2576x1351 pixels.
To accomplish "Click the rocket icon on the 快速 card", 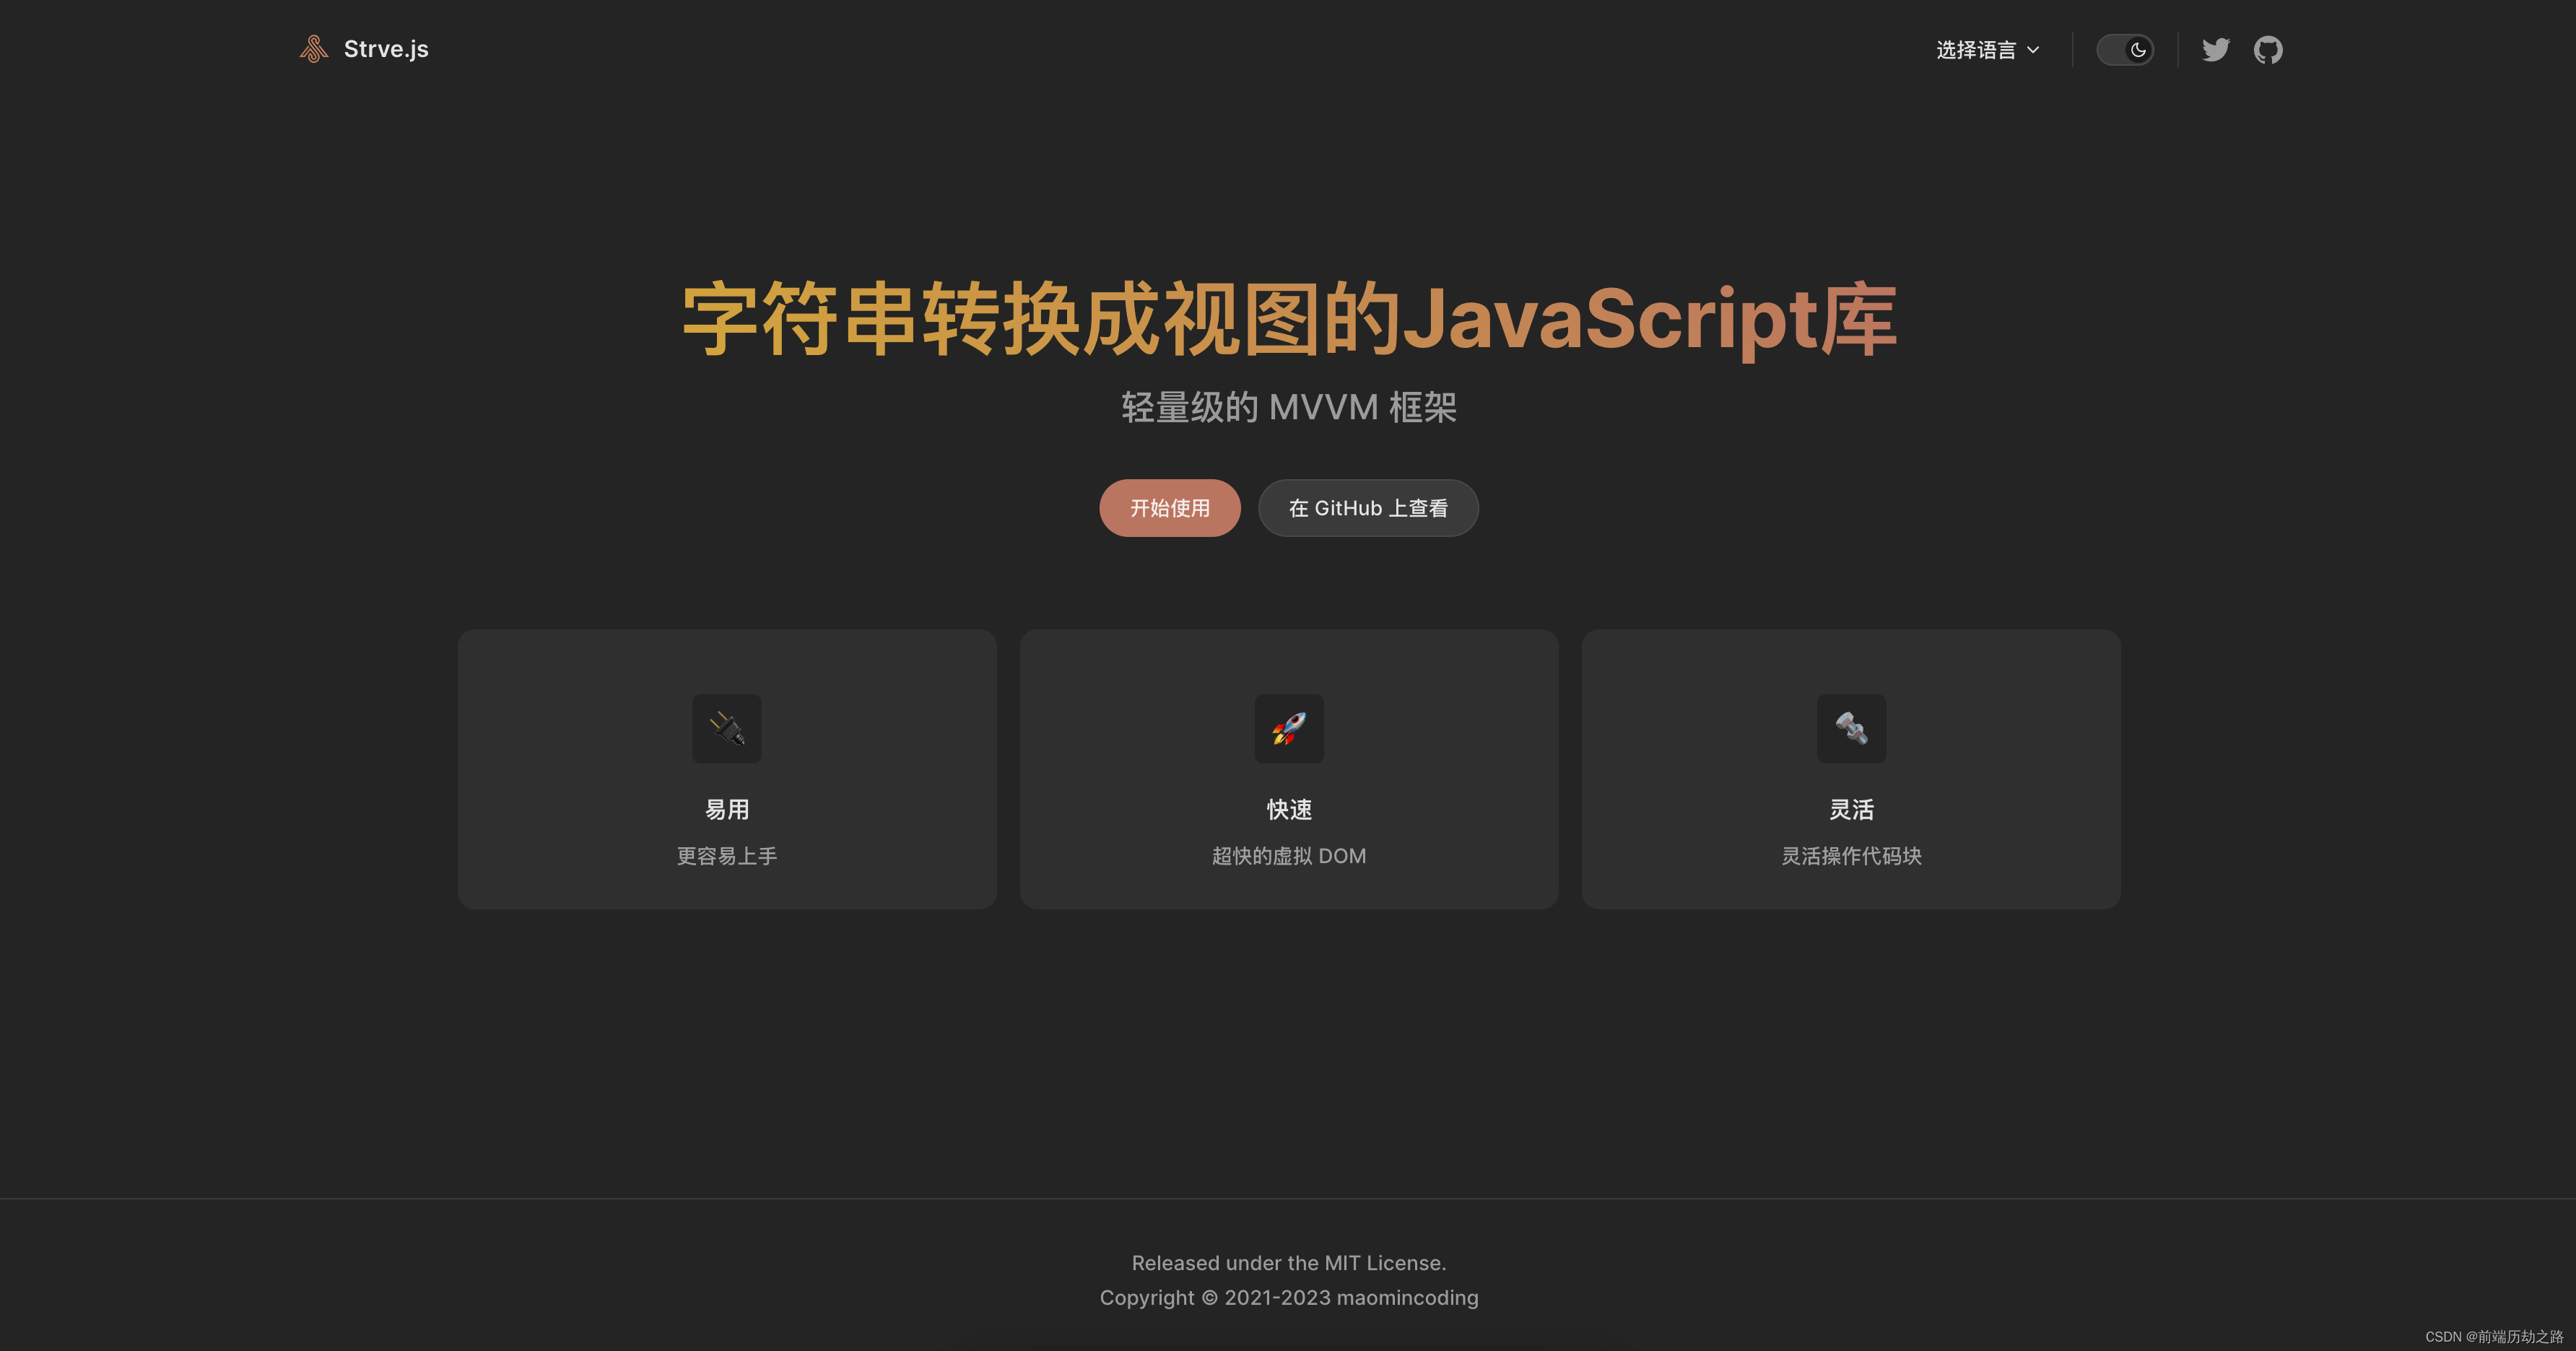I will click(1289, 728).
